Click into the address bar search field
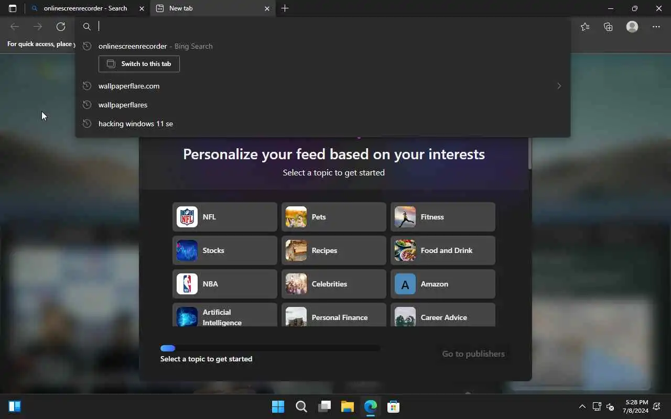The height and width of the screenshot is (419, 671). coord(323,27)
